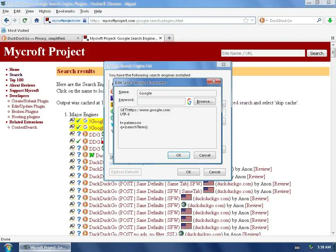Open the Bookmarks menu
This screenshot has width=336, height=252.
(65, 11)
